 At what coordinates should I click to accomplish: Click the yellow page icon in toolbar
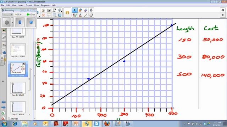click(67, 13)
